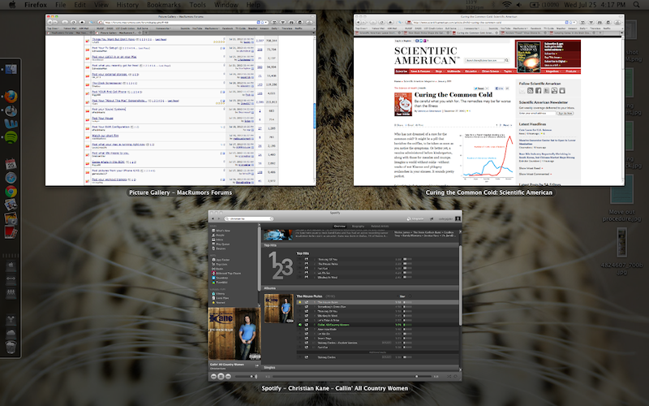Click the volume icon in the menu bar
The width and height of the screenshot is (649, 406).
click(x=519, y=5)
